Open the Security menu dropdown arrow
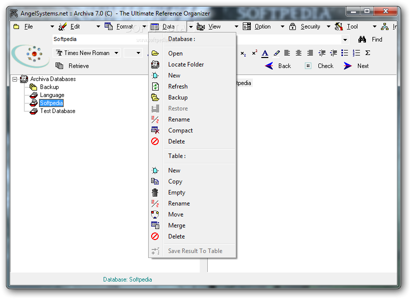411x299 pixels. (x=328, y=26)
